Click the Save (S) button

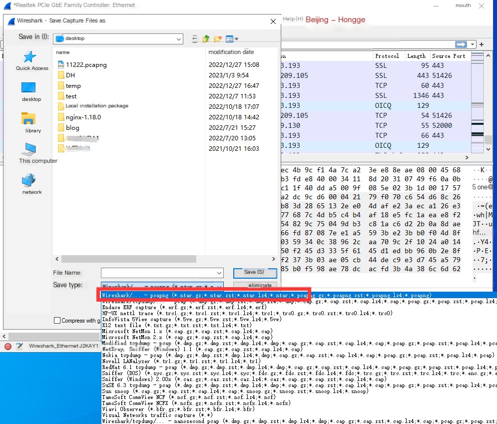point(255,273)
